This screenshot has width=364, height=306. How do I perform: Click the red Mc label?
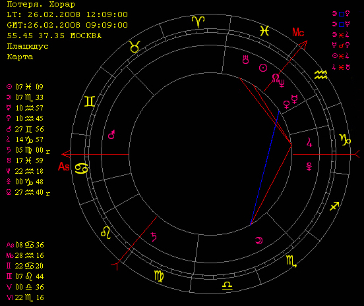(298, 32)
